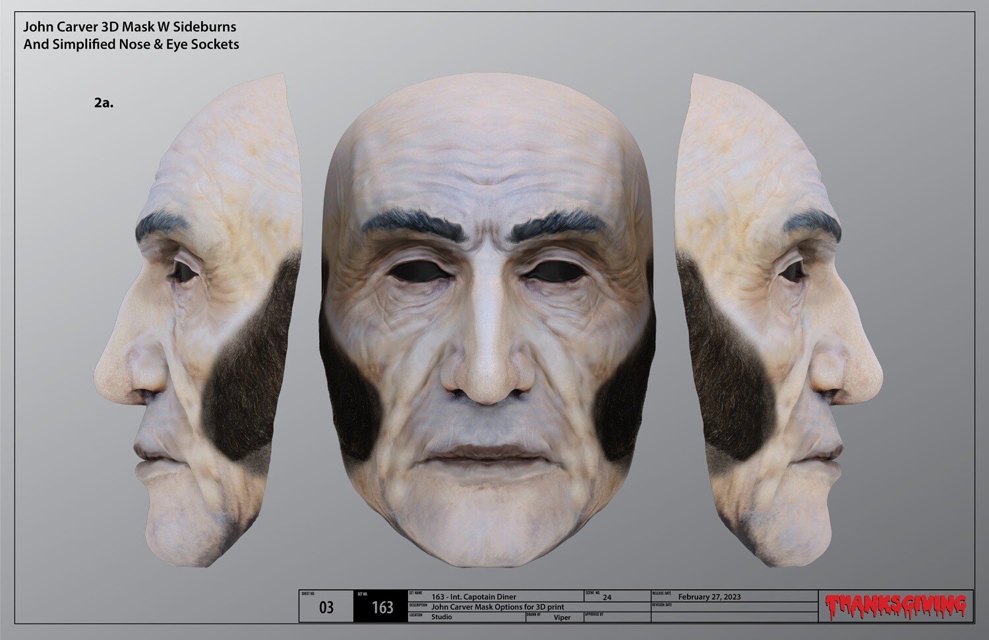Image resolution: width=989 pixels, height=640 pixels.
Task: Click drawn by value 'Viper'
Action: tap(562, 618)
